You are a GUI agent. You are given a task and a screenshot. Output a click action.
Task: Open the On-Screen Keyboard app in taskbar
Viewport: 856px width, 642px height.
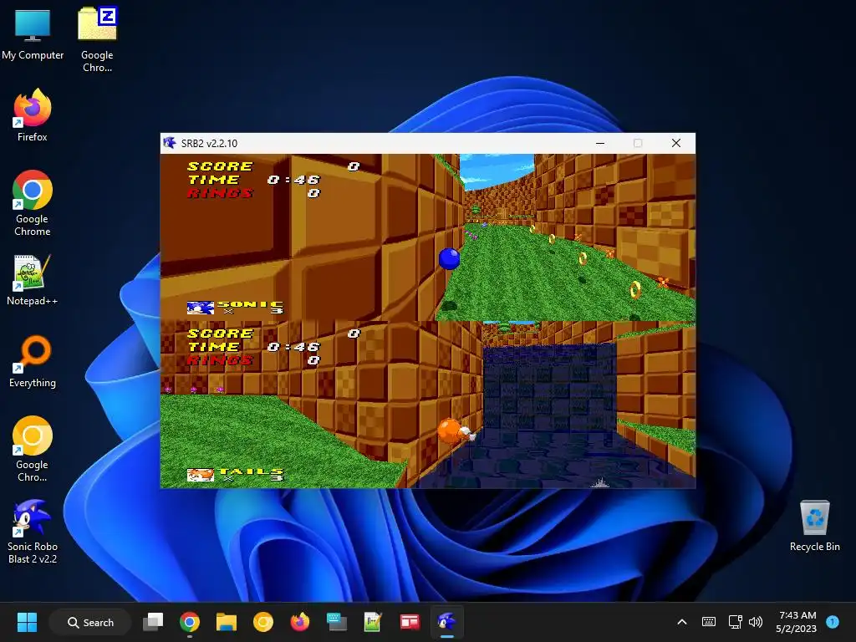tap(336, 622)
